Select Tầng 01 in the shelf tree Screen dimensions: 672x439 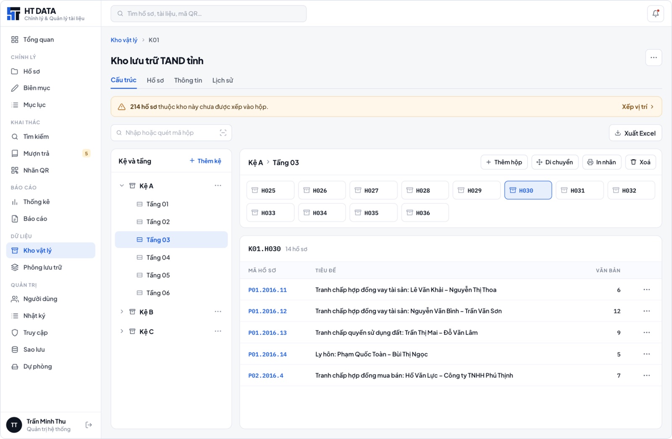click(x=171, y=204)
